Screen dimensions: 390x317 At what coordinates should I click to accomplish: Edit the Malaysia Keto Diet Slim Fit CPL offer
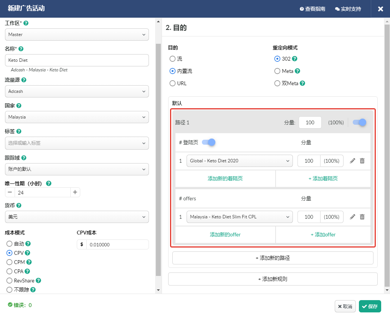pyautogui.click(x=352, y=217)
